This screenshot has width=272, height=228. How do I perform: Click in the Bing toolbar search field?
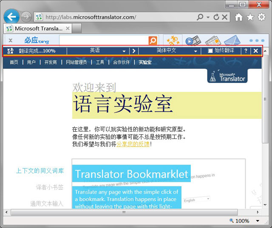tap(103, 40)
